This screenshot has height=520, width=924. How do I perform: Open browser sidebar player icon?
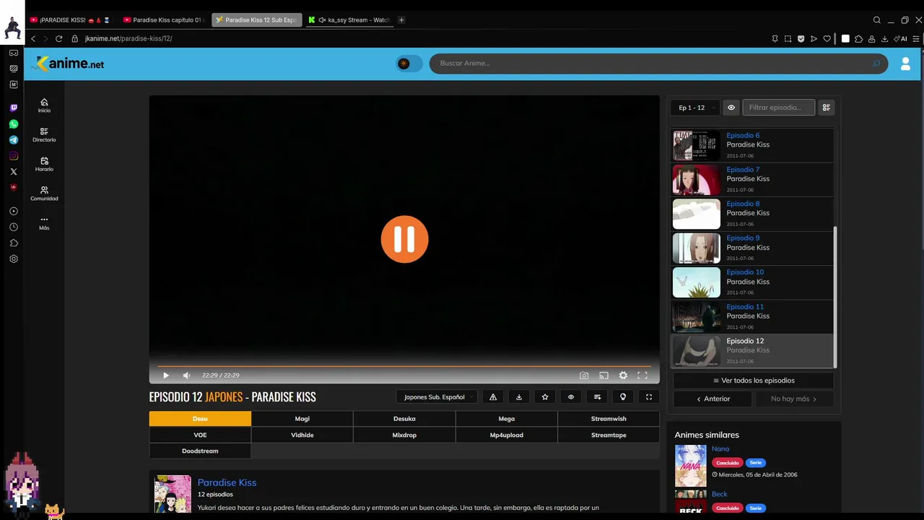(13, 211)
